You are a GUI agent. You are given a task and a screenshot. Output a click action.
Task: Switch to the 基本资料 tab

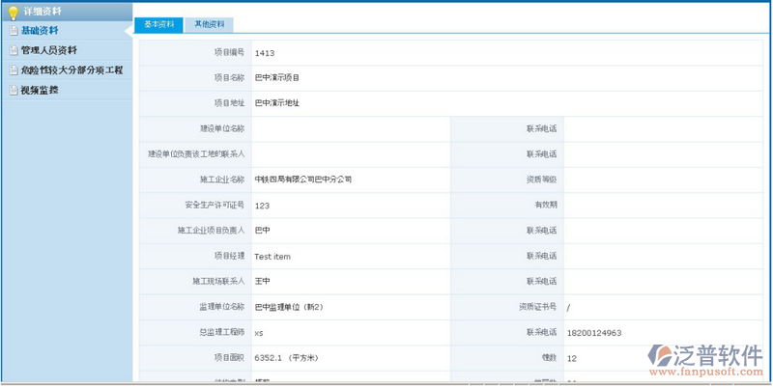coord(159,24)
